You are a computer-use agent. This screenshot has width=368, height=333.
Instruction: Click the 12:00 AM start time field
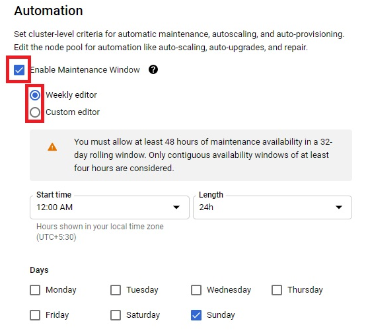[x=110, y=207]
